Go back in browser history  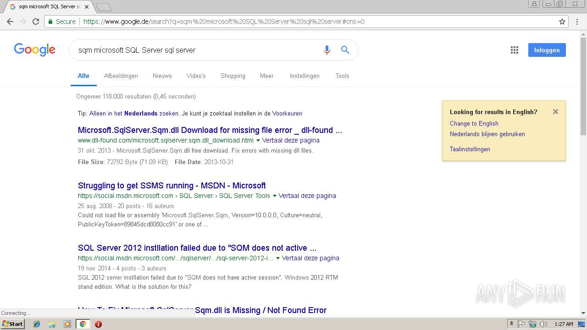tap(10, 22)
